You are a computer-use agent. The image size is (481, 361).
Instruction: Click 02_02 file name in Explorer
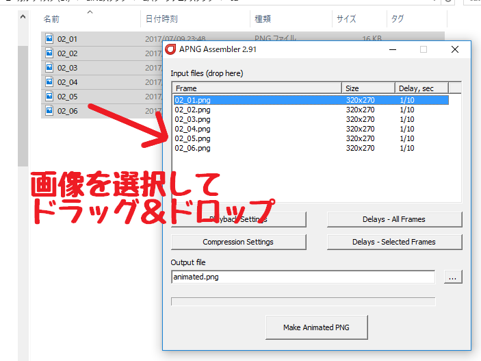click(x=68, y=53)
